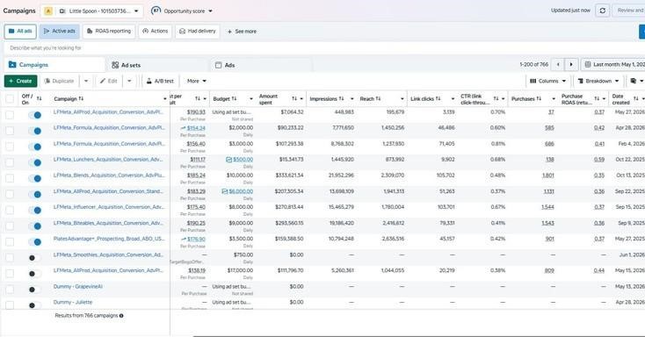Select the ROAS reporting view
The image size is (645, 337).
109,32
